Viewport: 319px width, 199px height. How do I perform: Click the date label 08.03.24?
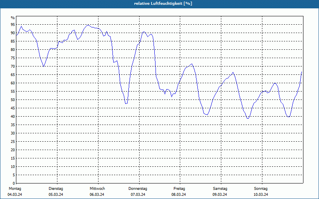coord(179,195)
